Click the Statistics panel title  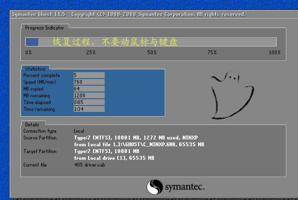click(35, 69)
